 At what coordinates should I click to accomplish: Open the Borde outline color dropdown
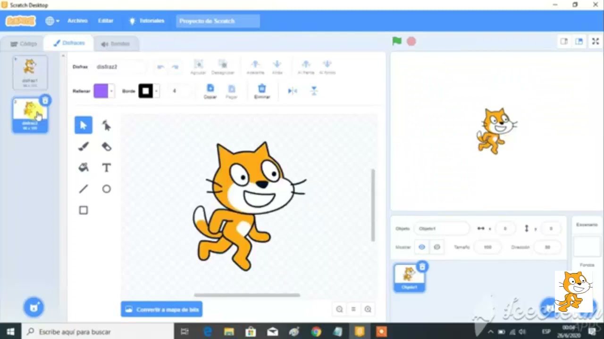coord(156,91)
